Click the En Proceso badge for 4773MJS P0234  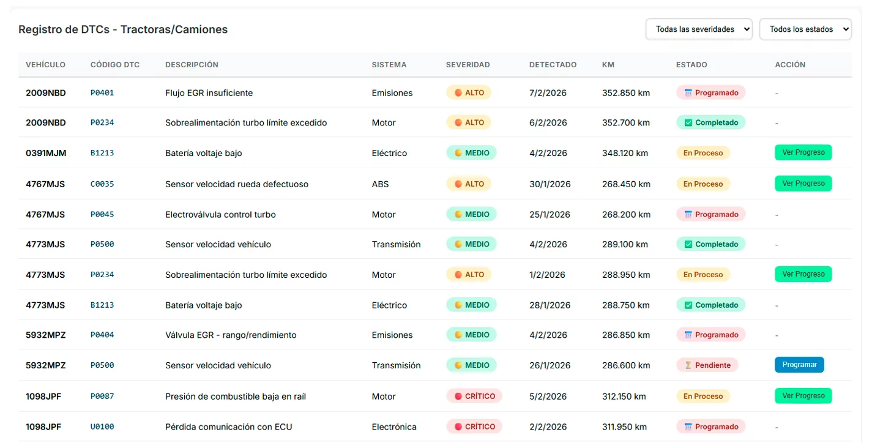click(x=703, y=275)
